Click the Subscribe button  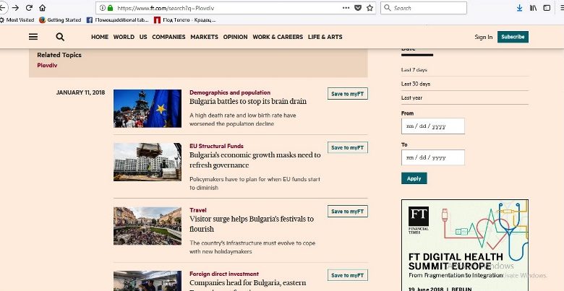[x=513, y=37]
